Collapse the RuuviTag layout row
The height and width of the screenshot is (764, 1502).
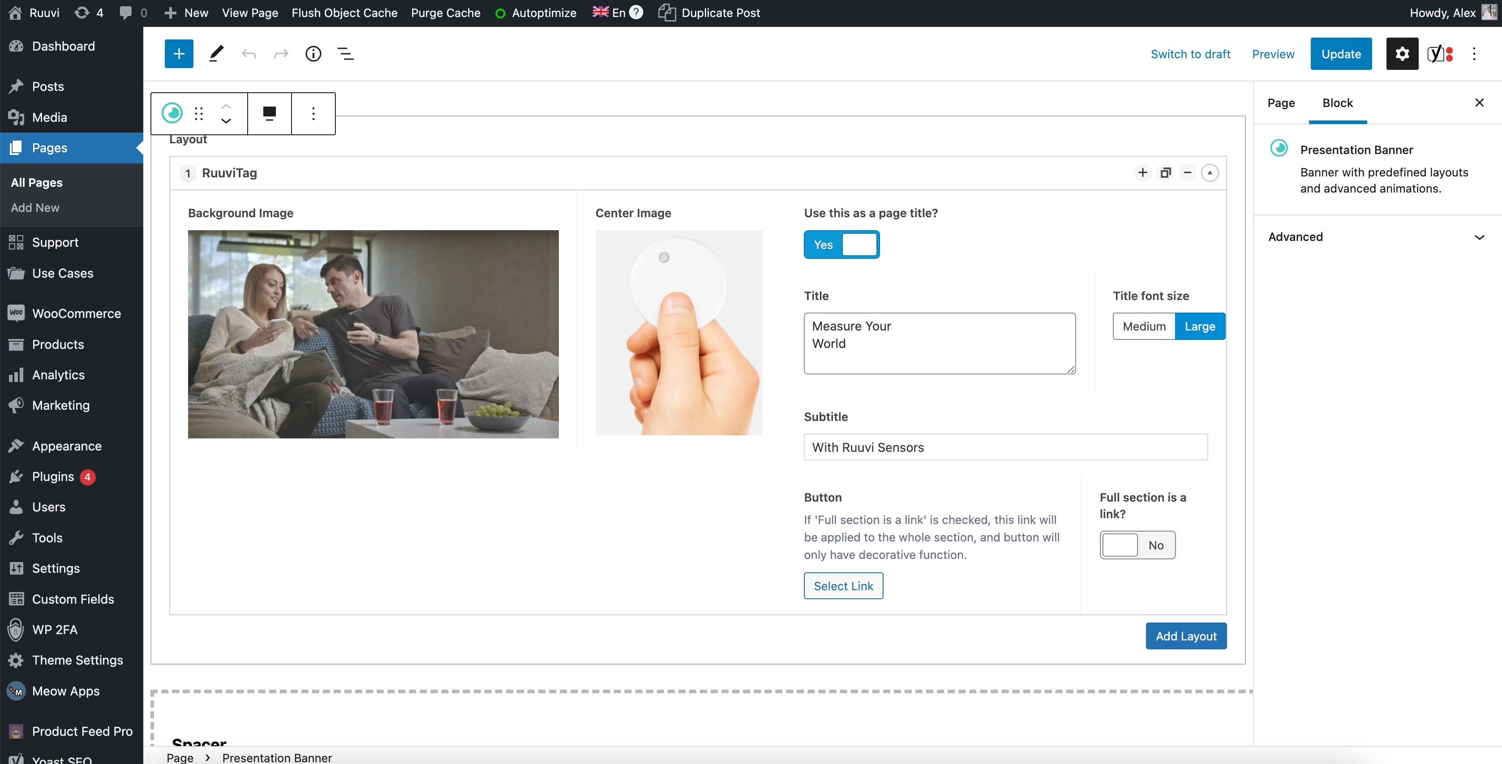click(x=1210, y=172)
